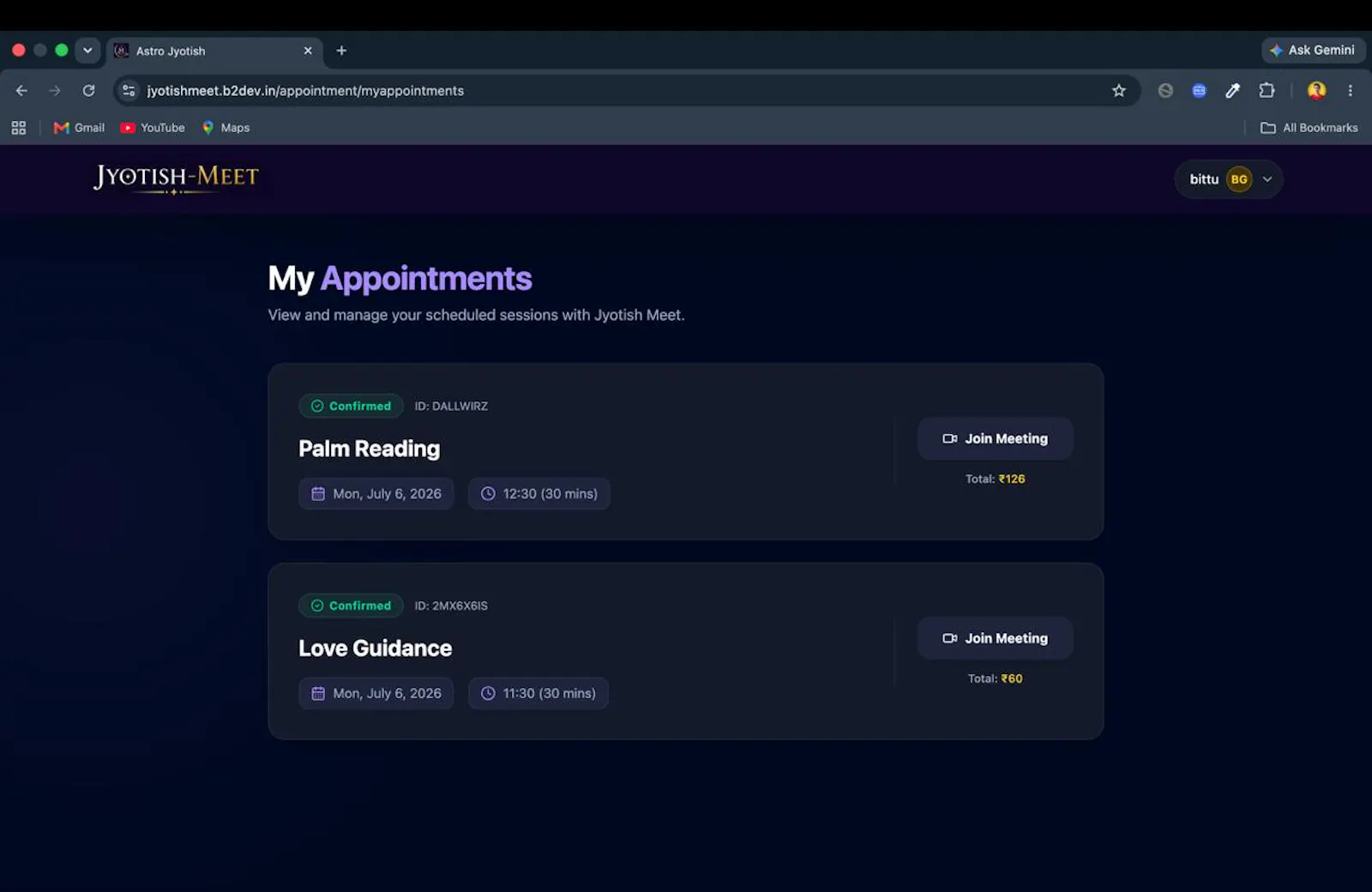
Task: Open the bittu user menu dropdown
Action: pyautogui.click(x=1228, y=179)
